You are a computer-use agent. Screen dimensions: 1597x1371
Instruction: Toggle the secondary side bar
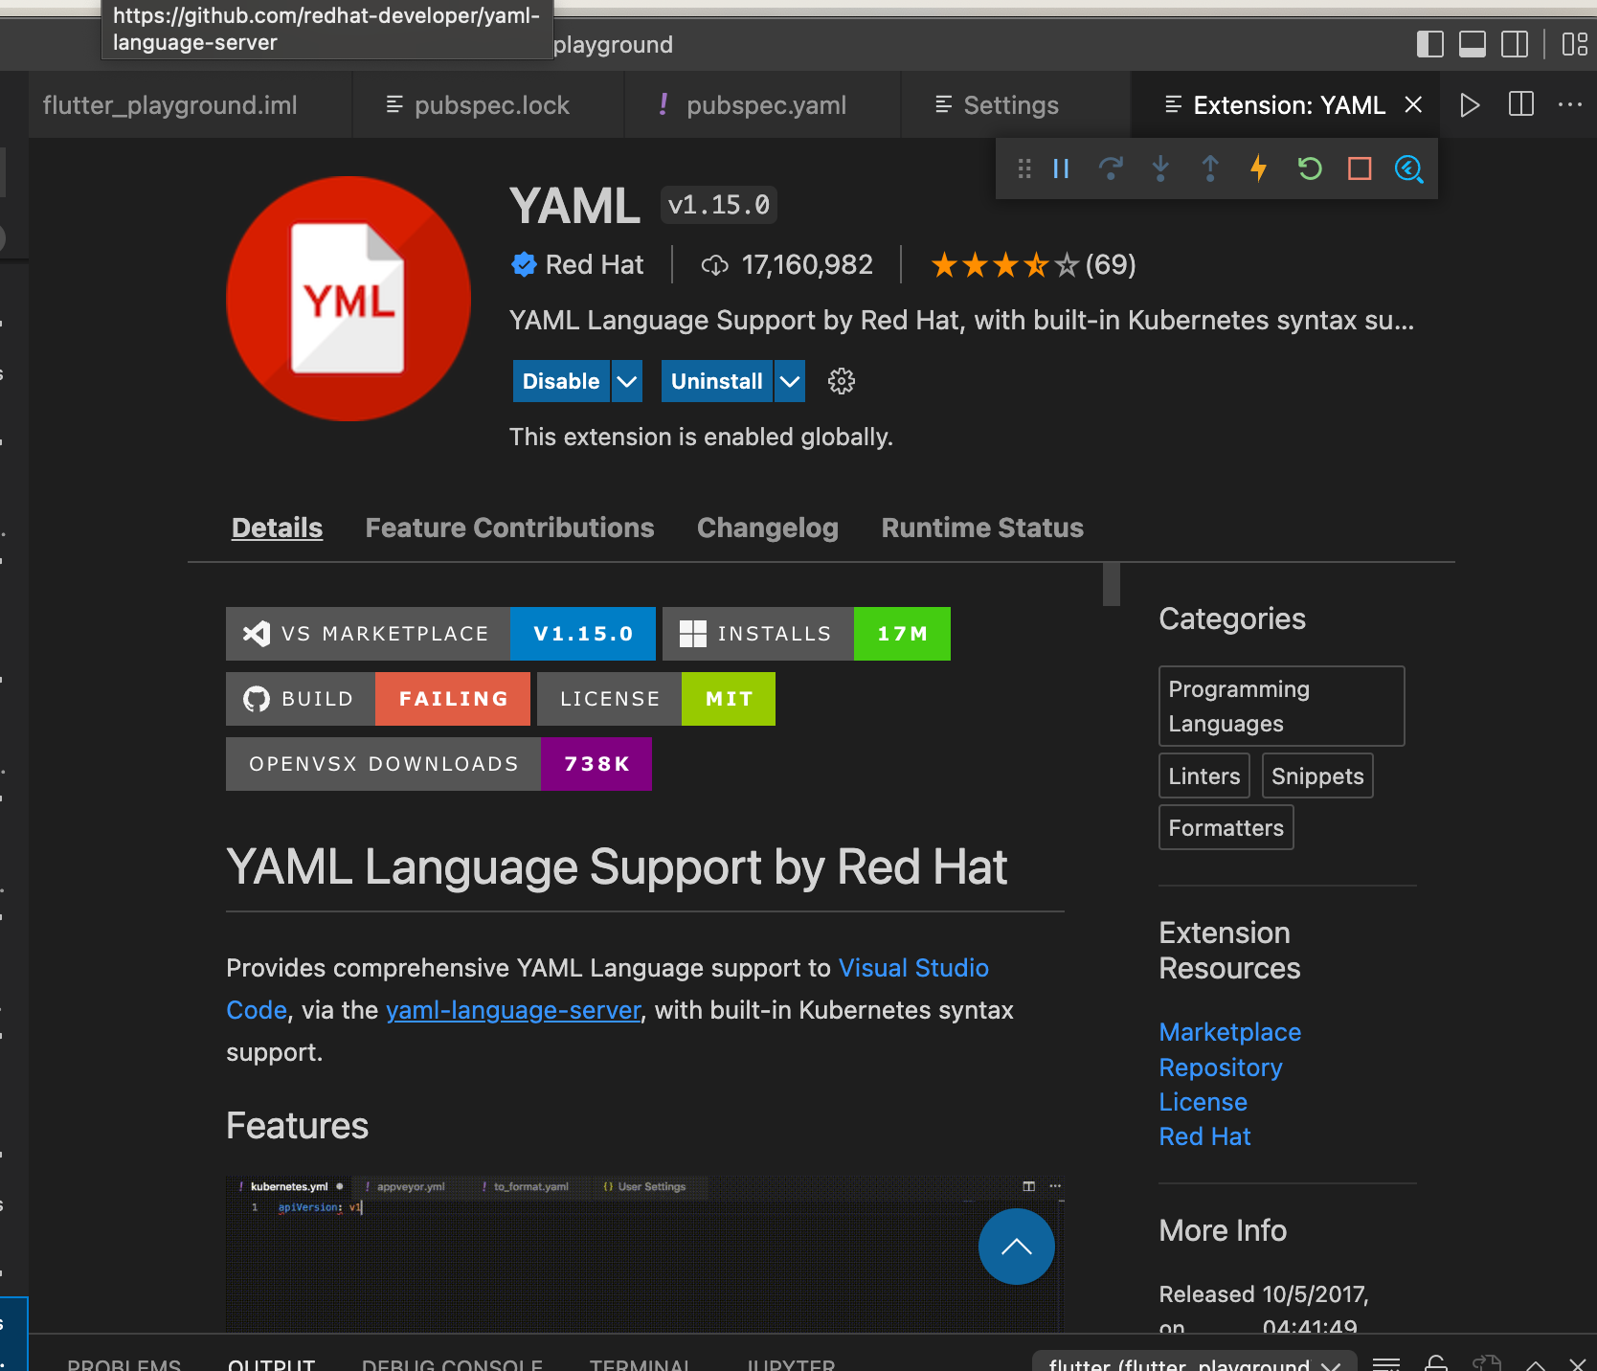click(1515, 44)
